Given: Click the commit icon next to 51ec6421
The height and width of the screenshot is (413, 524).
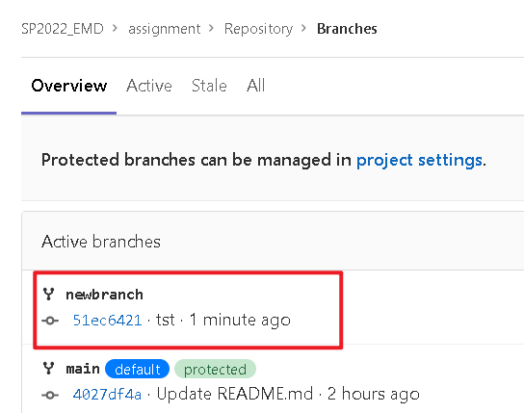Looking at the screenshot, I should click(x=50, y=321).
